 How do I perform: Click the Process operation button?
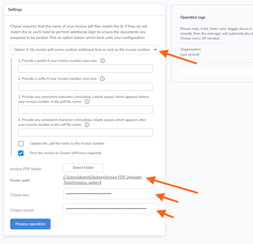(30, 224)
